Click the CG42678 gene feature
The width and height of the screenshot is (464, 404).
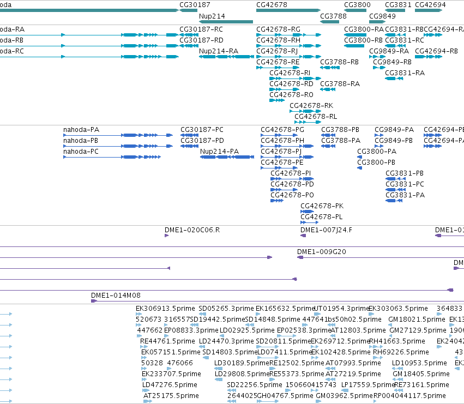[x=288, y=10]
